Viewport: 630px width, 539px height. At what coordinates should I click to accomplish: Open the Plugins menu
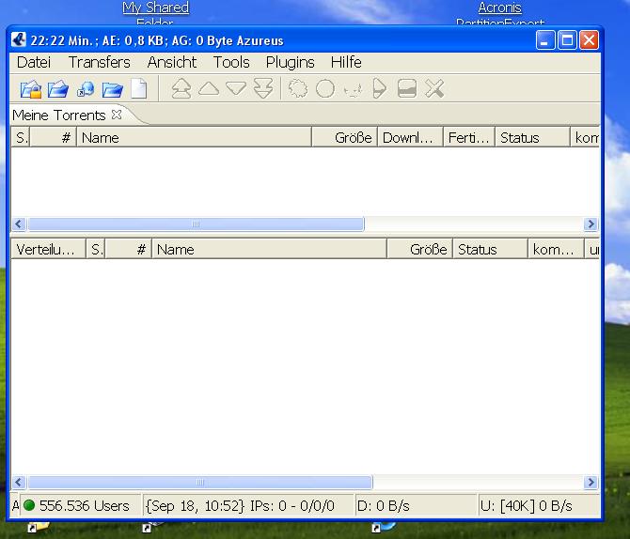click(291, 62)
